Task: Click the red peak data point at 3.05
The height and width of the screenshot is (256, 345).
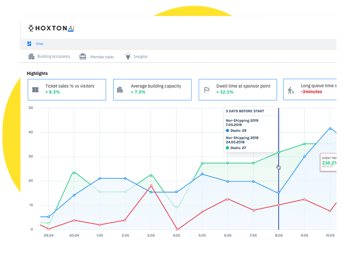Action: pyautogui.click(x=151, y=186)
